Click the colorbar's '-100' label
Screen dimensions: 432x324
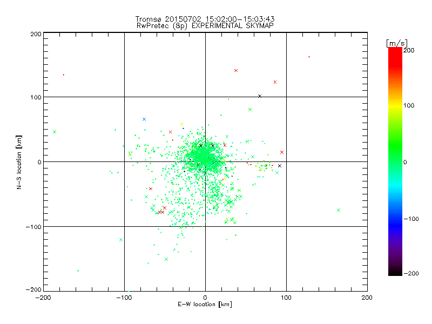(411, 219)
